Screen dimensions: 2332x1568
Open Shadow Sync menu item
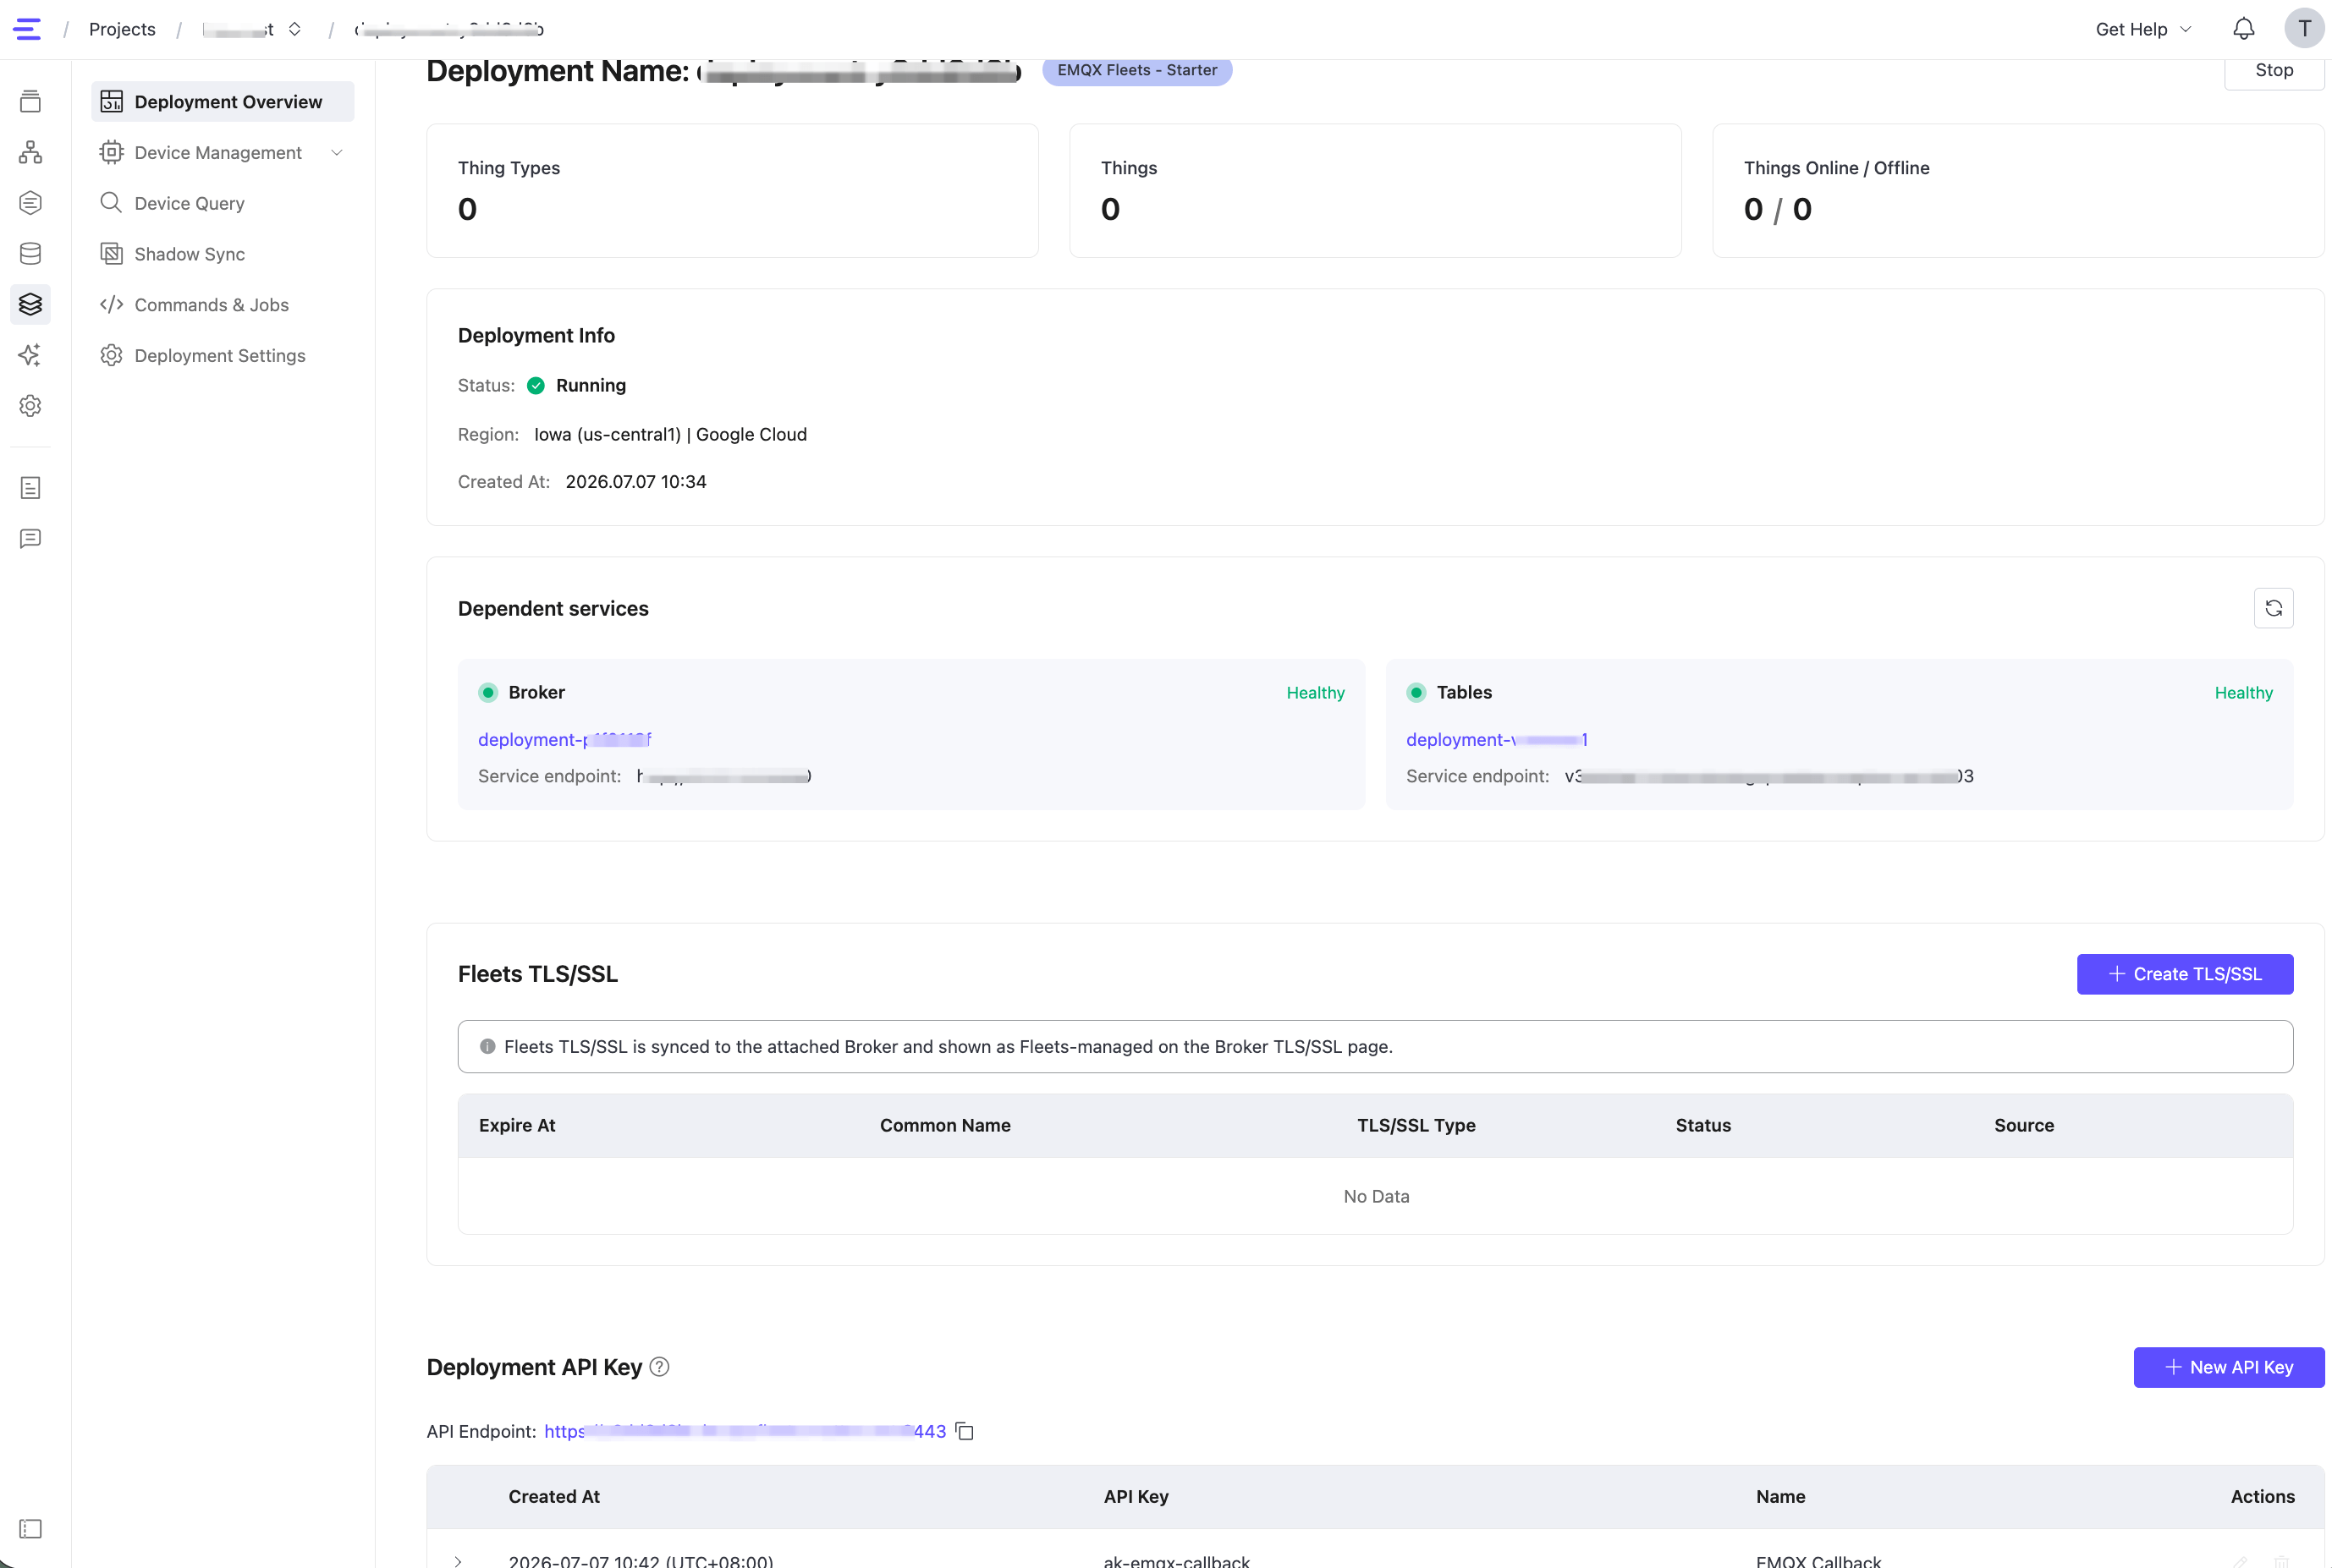(x=223, y=254)
